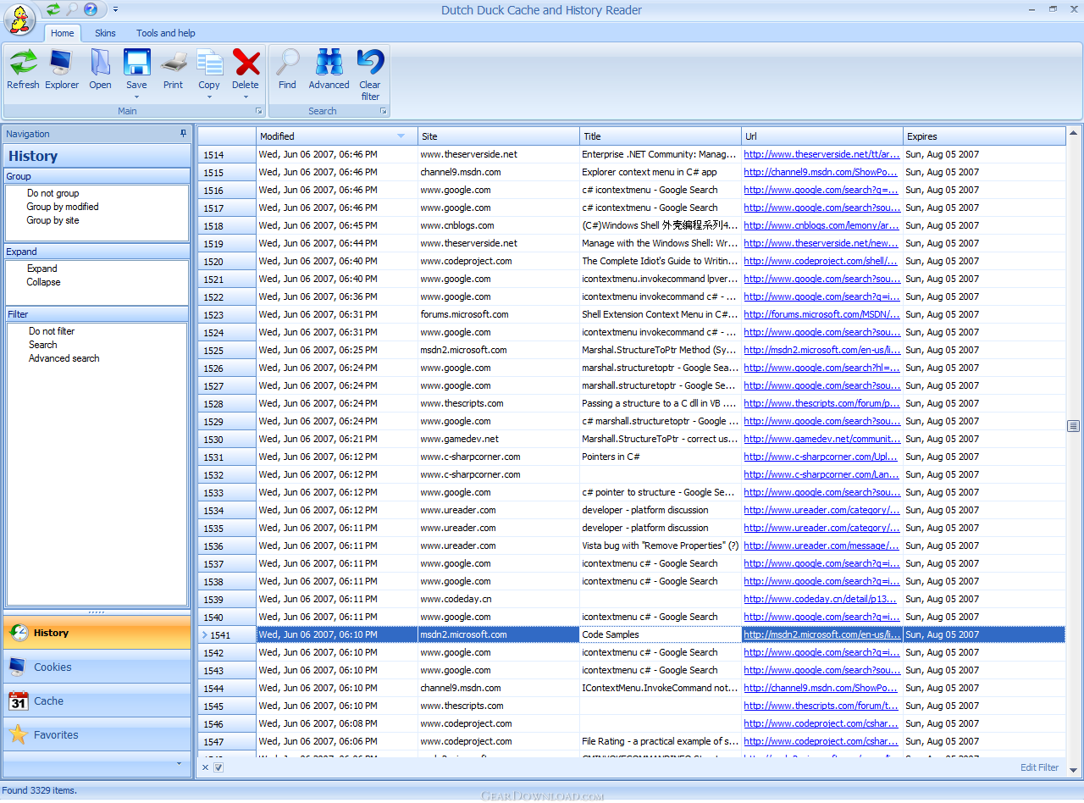
Task: Select the "Code Samples" title cell
Action: tap(661, 634)
